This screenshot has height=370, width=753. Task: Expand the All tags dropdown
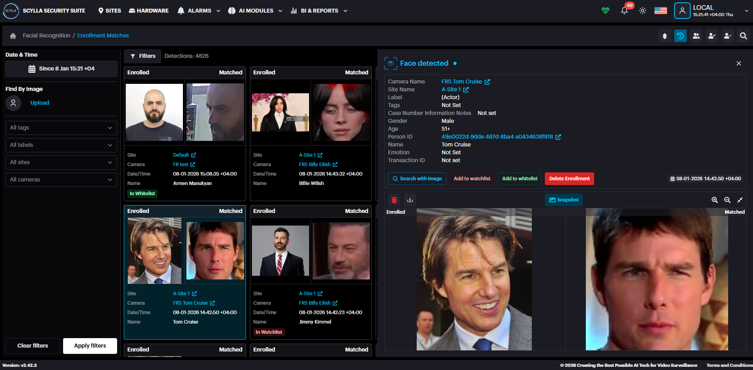tap(61, 128)
